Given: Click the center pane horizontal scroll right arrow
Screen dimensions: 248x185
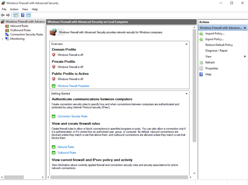Looking at the screenshot, I should pos(190,177).
